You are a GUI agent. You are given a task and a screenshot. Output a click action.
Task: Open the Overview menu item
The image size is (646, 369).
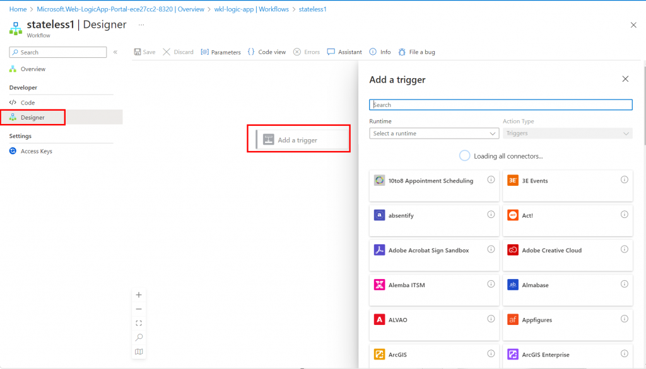(33, 69)
